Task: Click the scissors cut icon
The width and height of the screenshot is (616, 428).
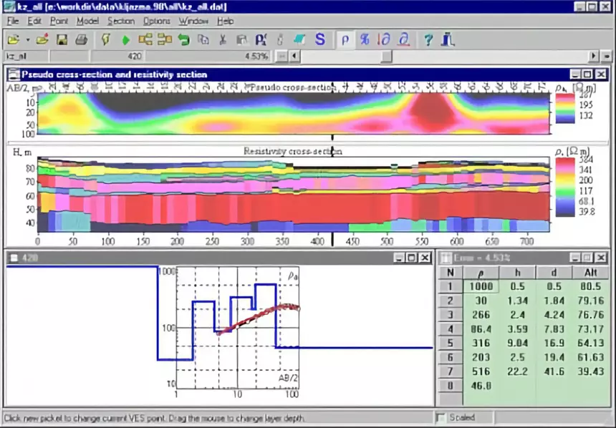Action: 223,39
